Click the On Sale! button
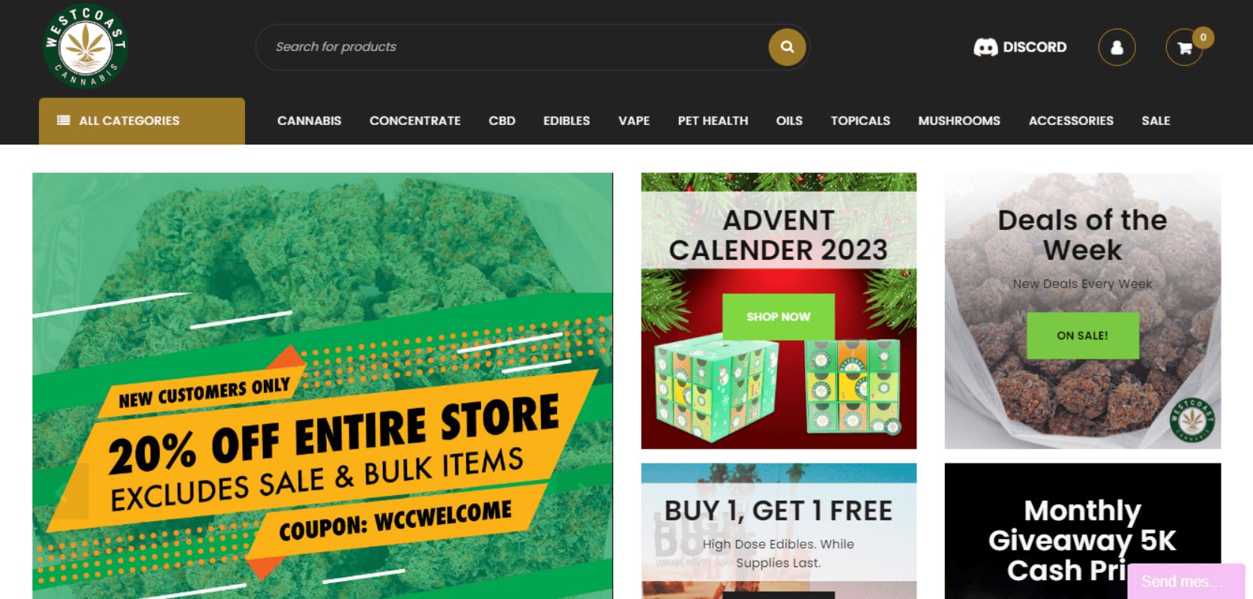Viewport: 1253px width, 599px height. [x=1082, y=335]
